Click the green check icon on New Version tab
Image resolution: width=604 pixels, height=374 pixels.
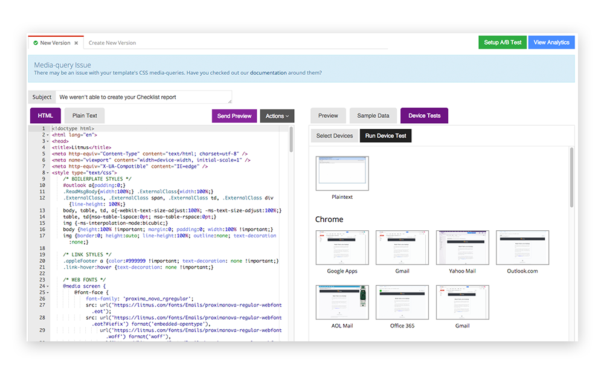(x=36, y=43)
